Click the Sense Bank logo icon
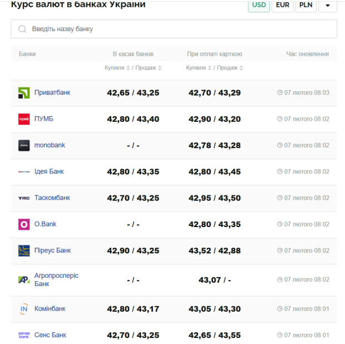 [x=24, y=335]
